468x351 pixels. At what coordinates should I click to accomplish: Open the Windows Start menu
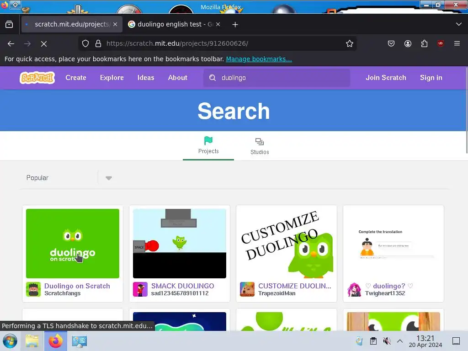(x=10, y=341)
